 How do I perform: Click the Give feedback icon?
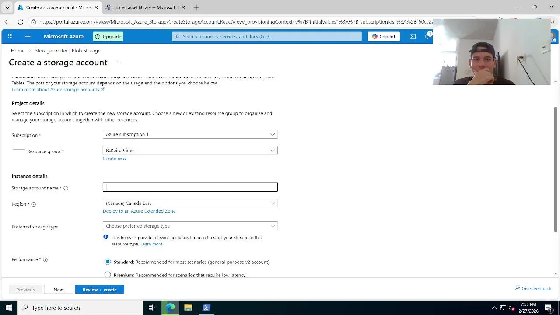click(x=518, y=288)
